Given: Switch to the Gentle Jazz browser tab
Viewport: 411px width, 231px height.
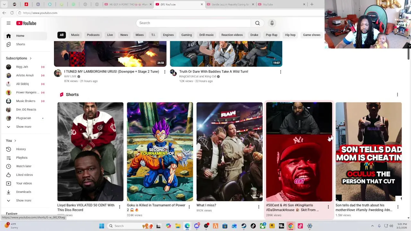Looking at the screenshot, I should [x=230, y=4].
